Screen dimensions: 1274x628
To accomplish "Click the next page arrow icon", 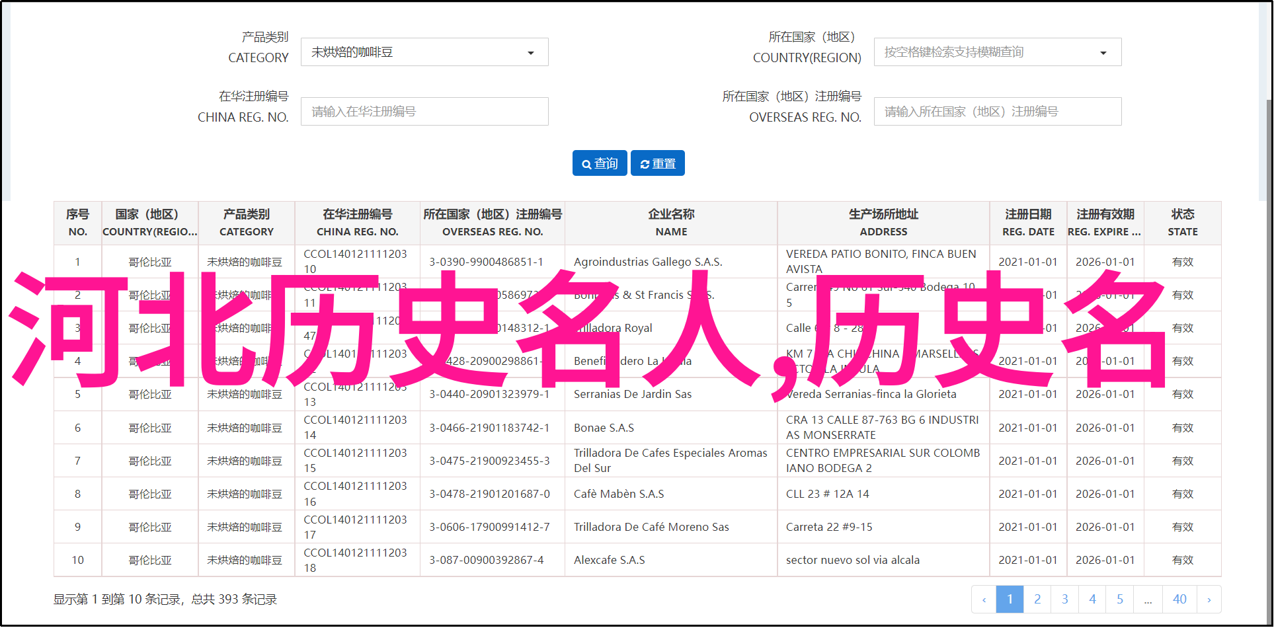I will (1209, 600).
